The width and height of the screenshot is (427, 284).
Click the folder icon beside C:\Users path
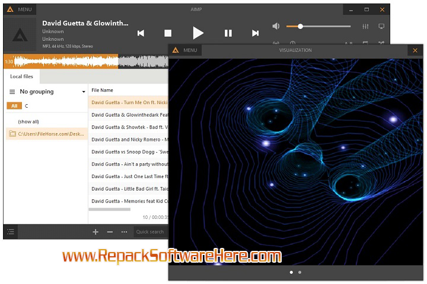(12, 134)
